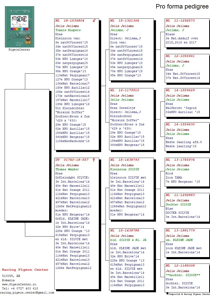Click the large empty photo box

(x=27, y=155)
